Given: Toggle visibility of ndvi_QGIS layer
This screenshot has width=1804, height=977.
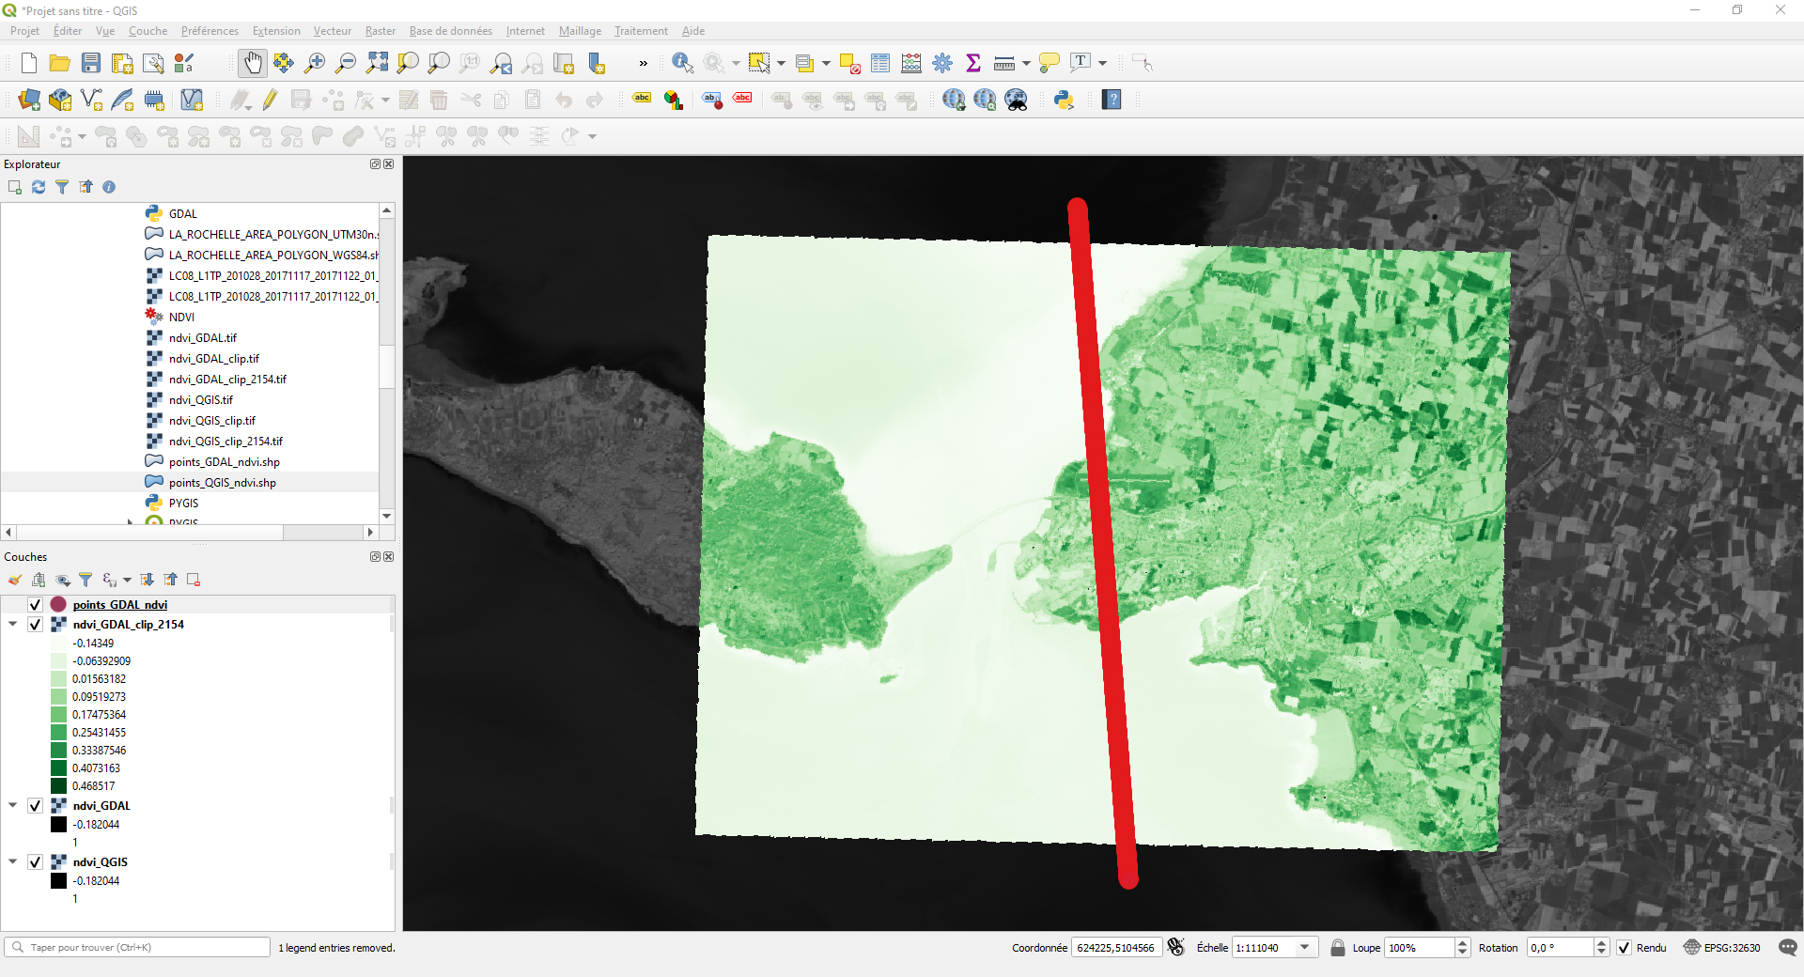Looking at the screenshot, I should [36, 861].
